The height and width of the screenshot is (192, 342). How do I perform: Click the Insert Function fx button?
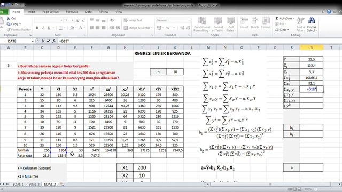[x=53, y=41]
